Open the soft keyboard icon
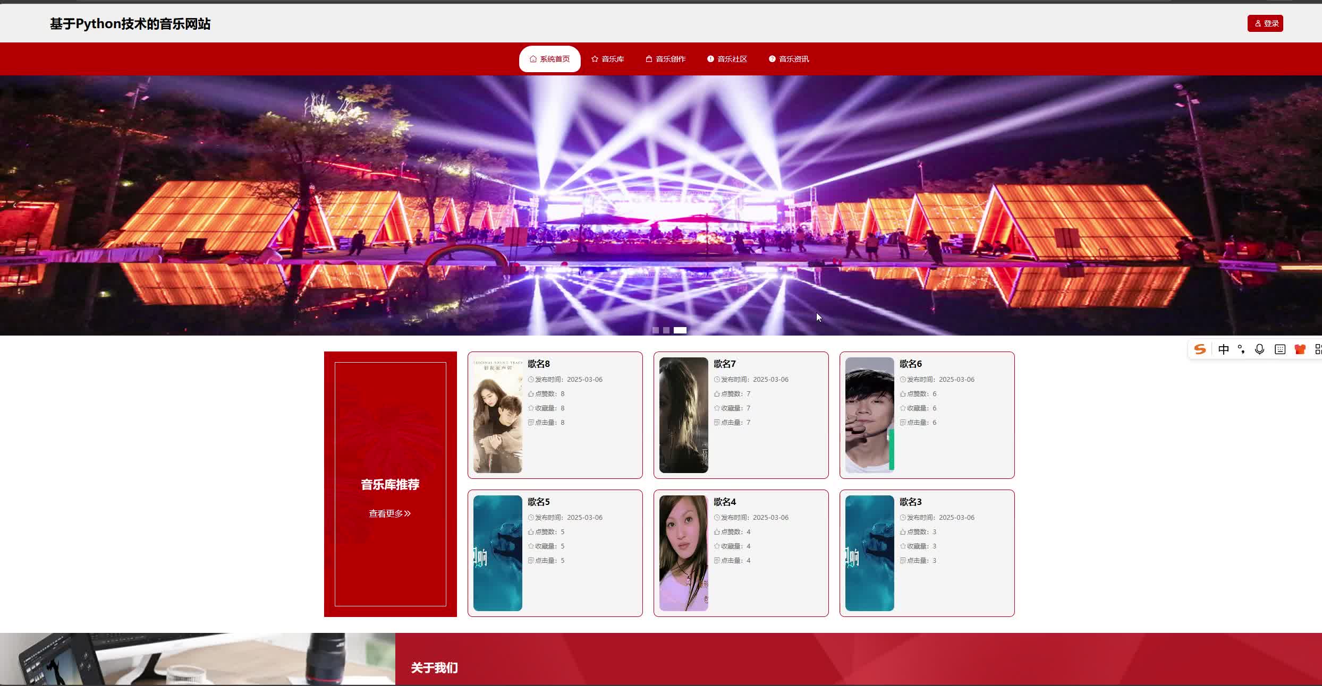The width and height of the screenshot is (1322, 686). [1280, 349]
